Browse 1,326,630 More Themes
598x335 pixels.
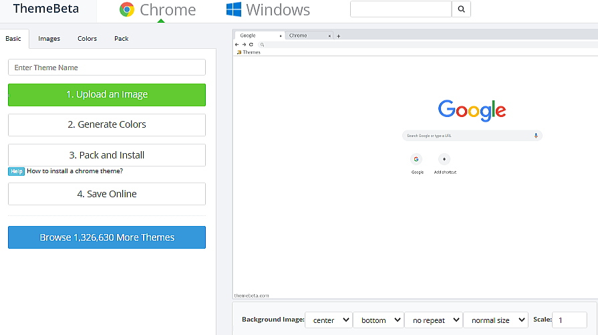click(x=107, y=237)
